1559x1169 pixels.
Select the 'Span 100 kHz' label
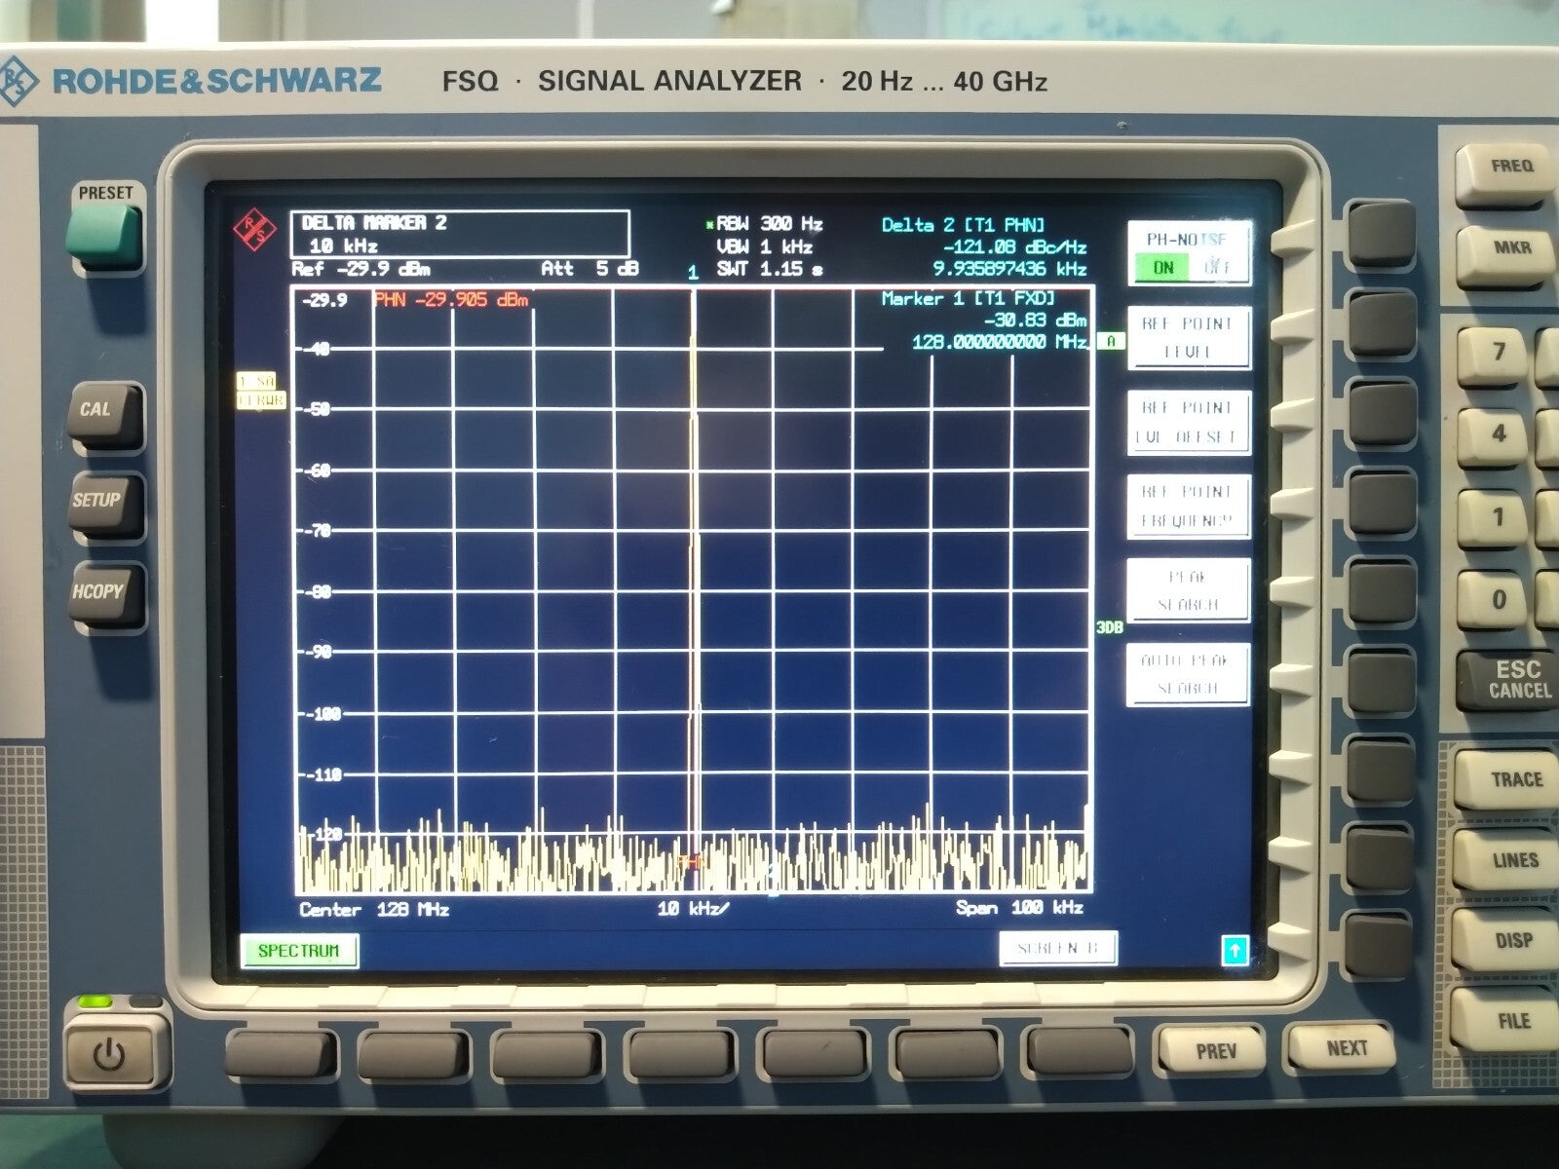1019,908
